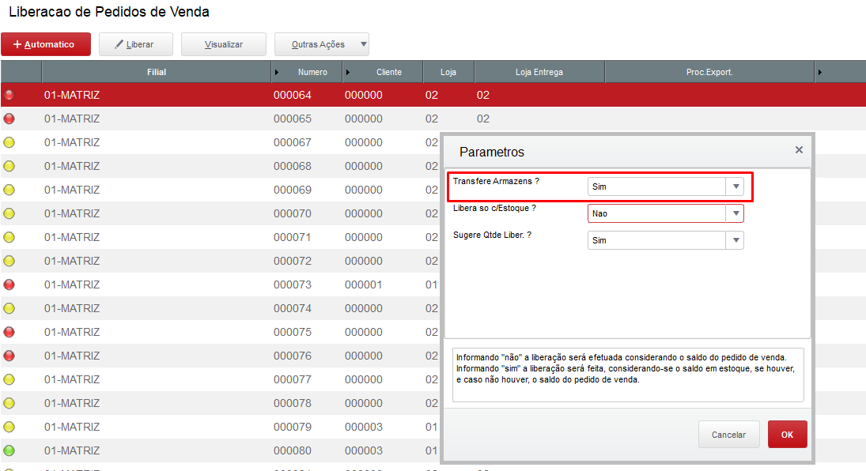Select order row 000064
Image resolution: width=866 pixels, height=471 pixels.
(433, 95)
